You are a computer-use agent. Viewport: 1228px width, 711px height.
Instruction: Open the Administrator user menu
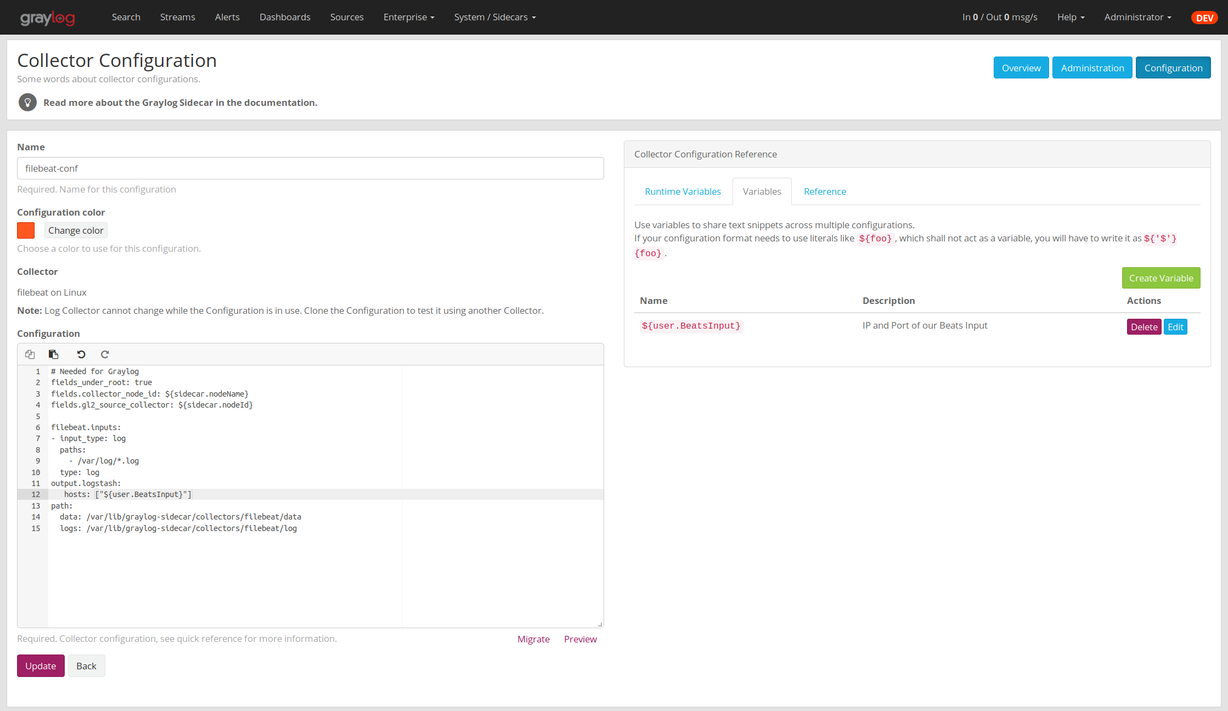click(1137, 17)
